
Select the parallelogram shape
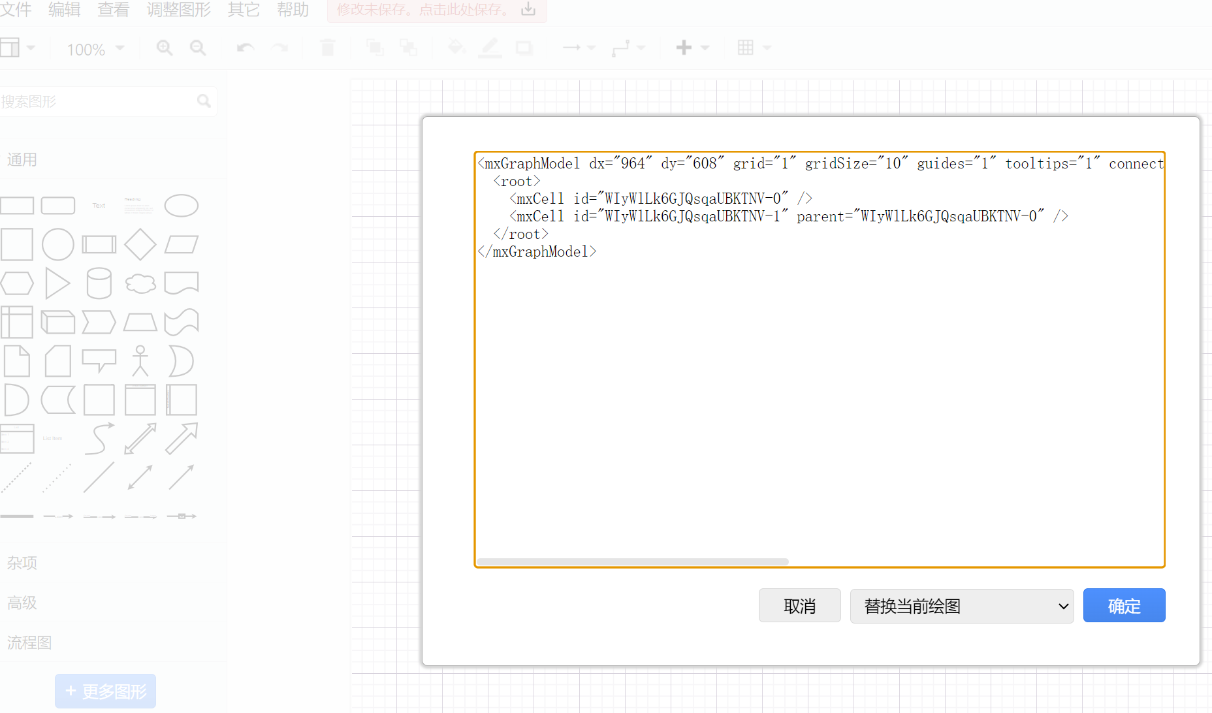click(x=182, y=245)
